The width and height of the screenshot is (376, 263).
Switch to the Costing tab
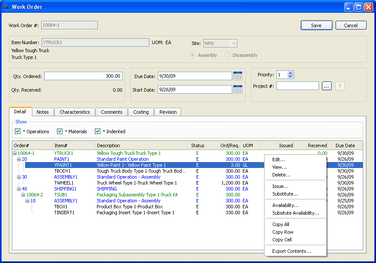141,112
